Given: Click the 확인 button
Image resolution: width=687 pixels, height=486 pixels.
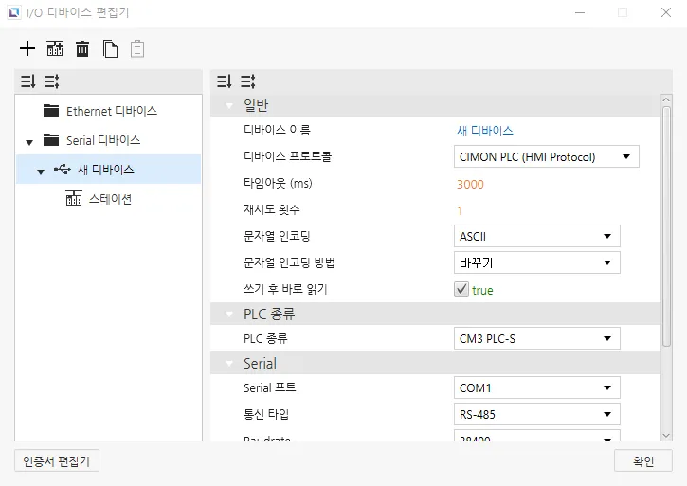Looking at the screenshot, I should coord(642,461).
